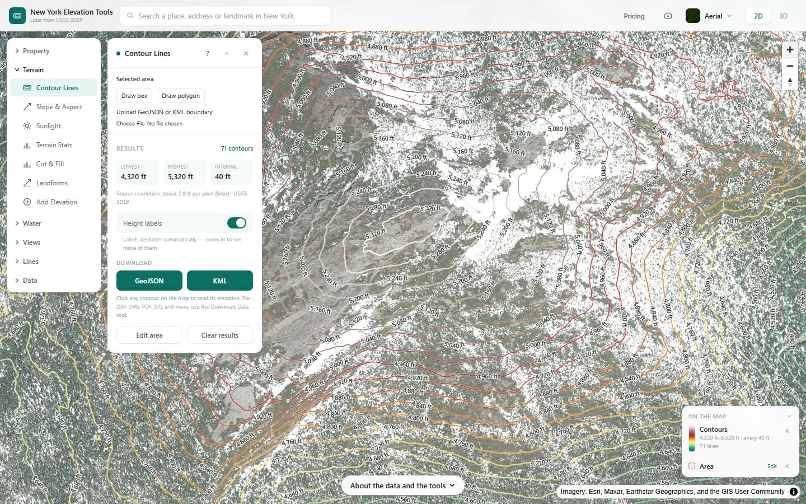806x504 pixels.
Task: Click the Cut & Fill chart icon
Action: coord(27,164)
